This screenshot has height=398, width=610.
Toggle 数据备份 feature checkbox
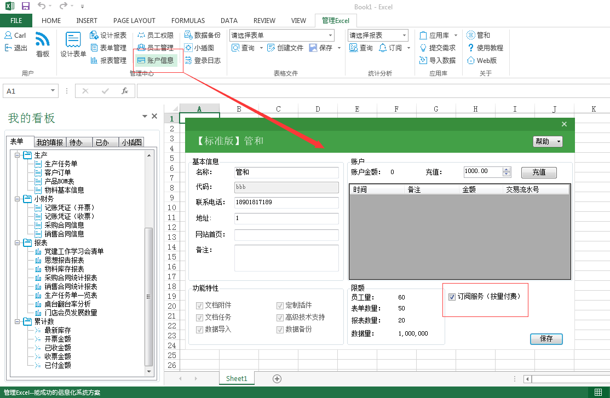pyautogui.click(x=280, y=330)
